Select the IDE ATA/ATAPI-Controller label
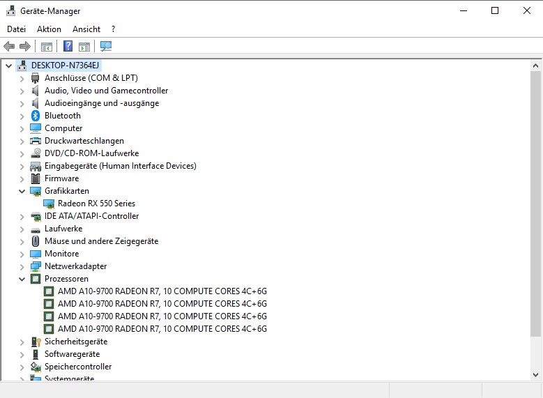Screen dimensions: 543x398 click(91, 216)
